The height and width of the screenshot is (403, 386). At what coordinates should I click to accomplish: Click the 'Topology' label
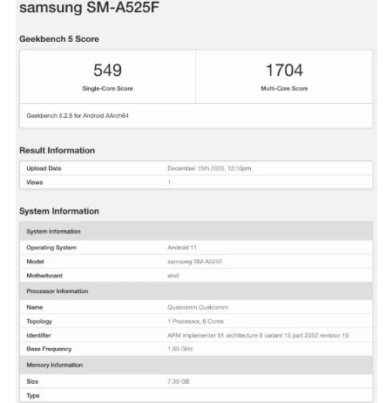39,321
